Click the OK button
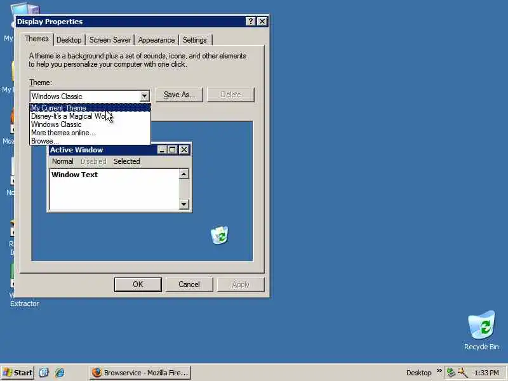The width and height of the screenshot is (508, 381). coord(138,284)
